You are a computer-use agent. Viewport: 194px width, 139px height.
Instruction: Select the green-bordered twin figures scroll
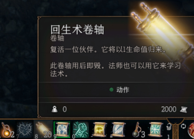click(62, 130)
